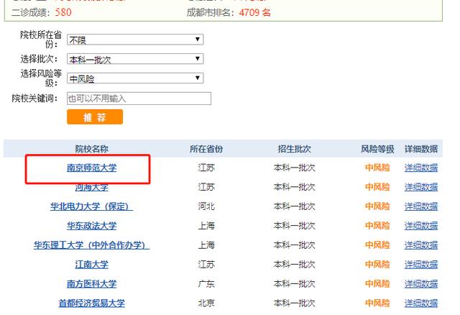460x315 pixels.
Task: Click 中风险 in the 江南大学 row
Action: point(377,265)
